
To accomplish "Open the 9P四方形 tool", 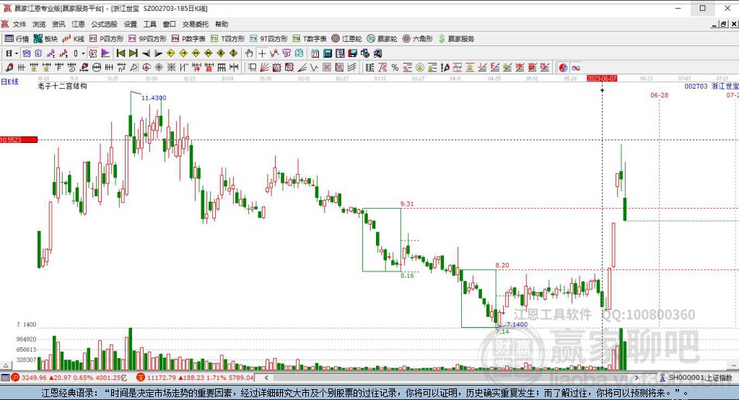I will point(147,39).
